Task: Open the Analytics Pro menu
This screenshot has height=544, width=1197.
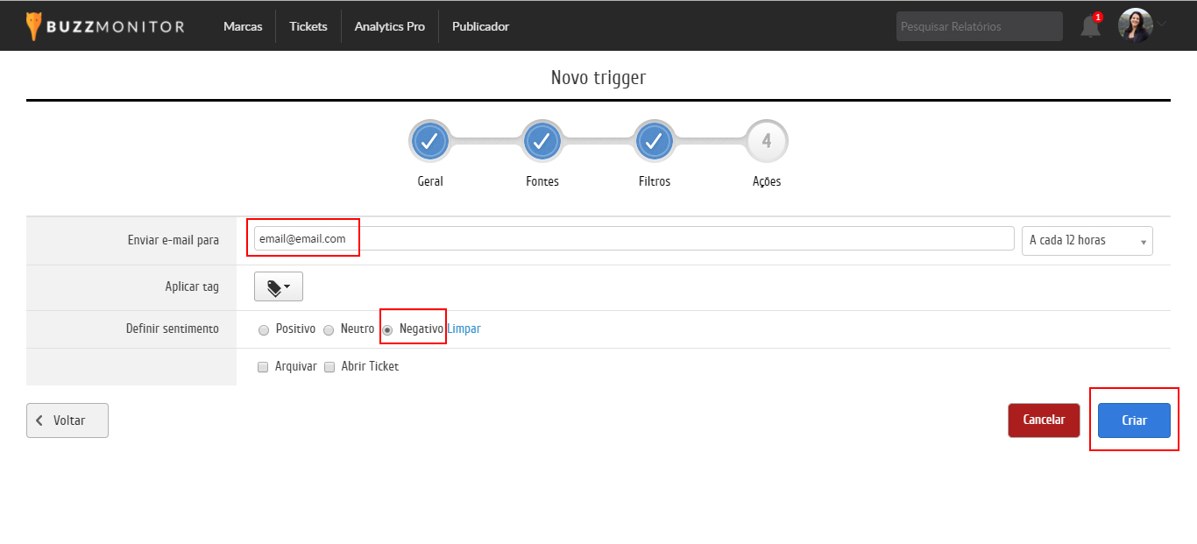Action: 389,26
